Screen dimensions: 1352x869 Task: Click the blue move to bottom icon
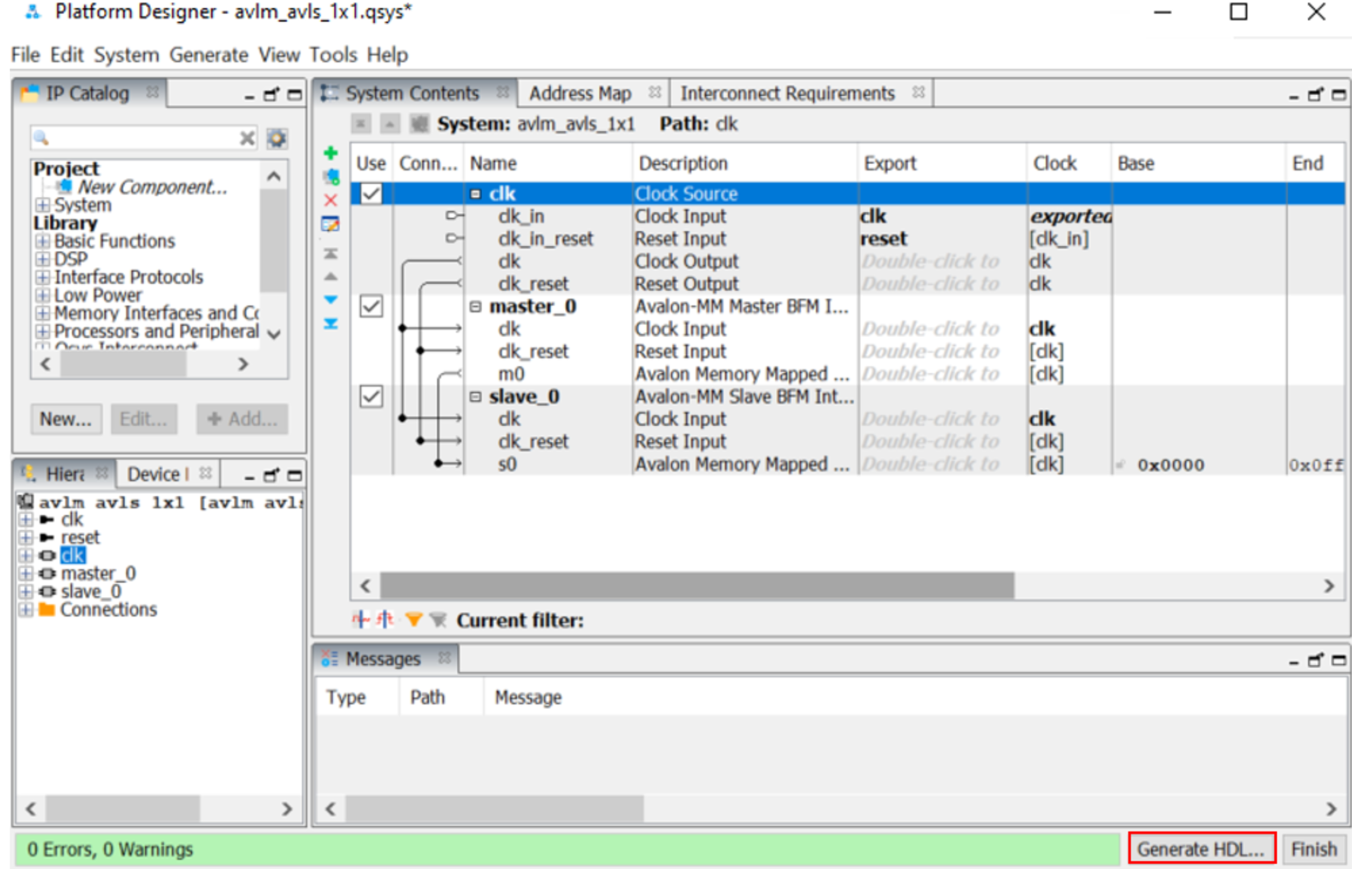pos(330,324)
